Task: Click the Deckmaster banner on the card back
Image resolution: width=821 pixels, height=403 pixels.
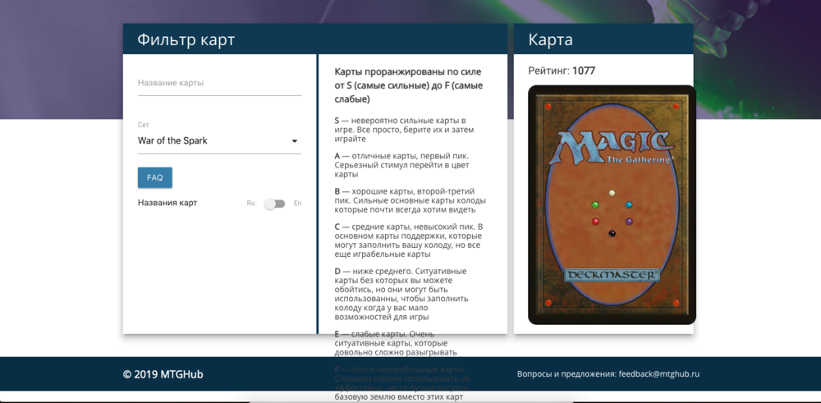Action: point(612,273)
